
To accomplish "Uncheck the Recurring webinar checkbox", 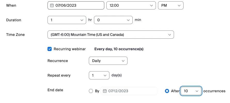I will [50, 49].
